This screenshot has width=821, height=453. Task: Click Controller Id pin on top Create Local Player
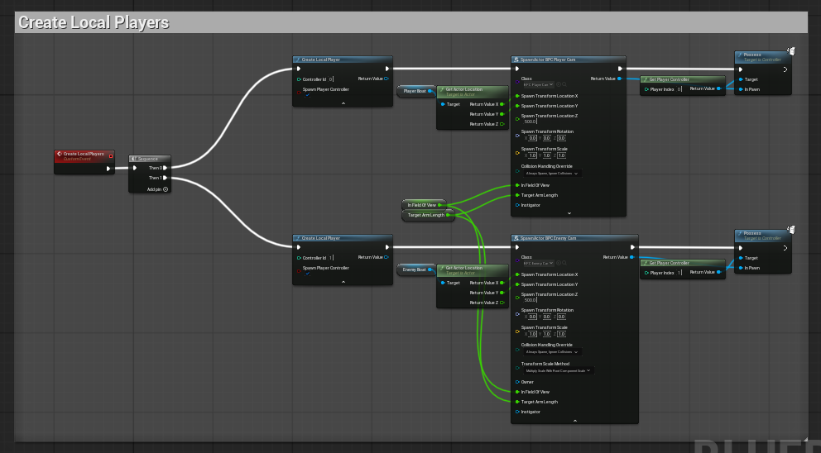pos(299,79)
